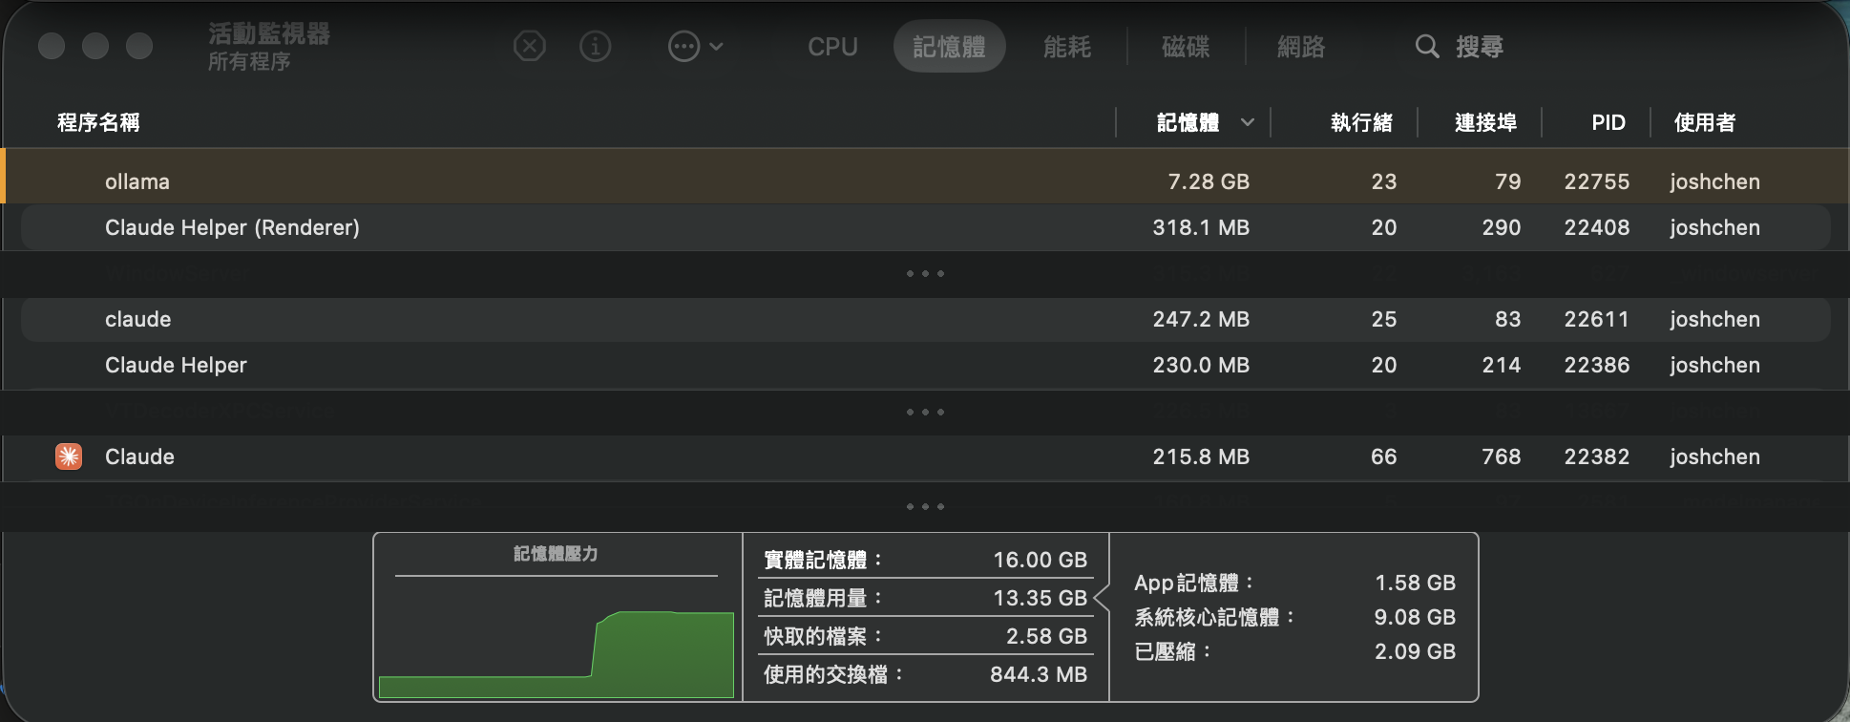The width and height of the screenshot is (1850, 722).
Task: Click the 活動監視器 window title
Action: click(269, 33)
